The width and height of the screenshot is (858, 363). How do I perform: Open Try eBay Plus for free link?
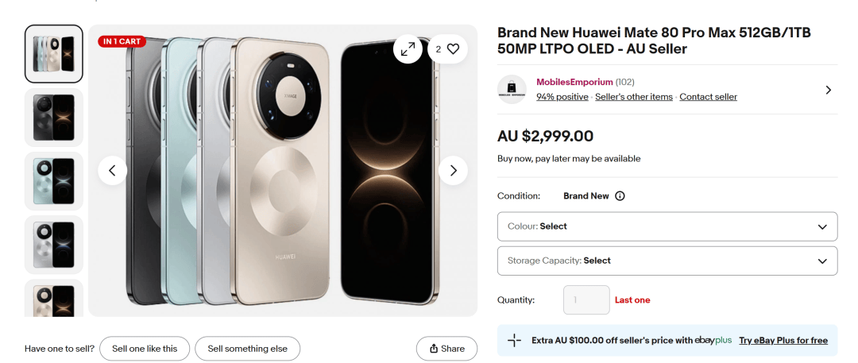point(783,341)
